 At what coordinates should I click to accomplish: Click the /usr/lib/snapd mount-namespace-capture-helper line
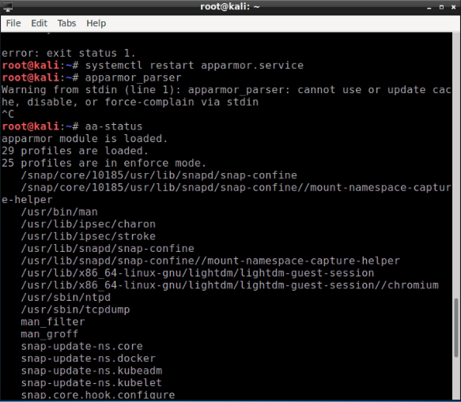(210, 261)
